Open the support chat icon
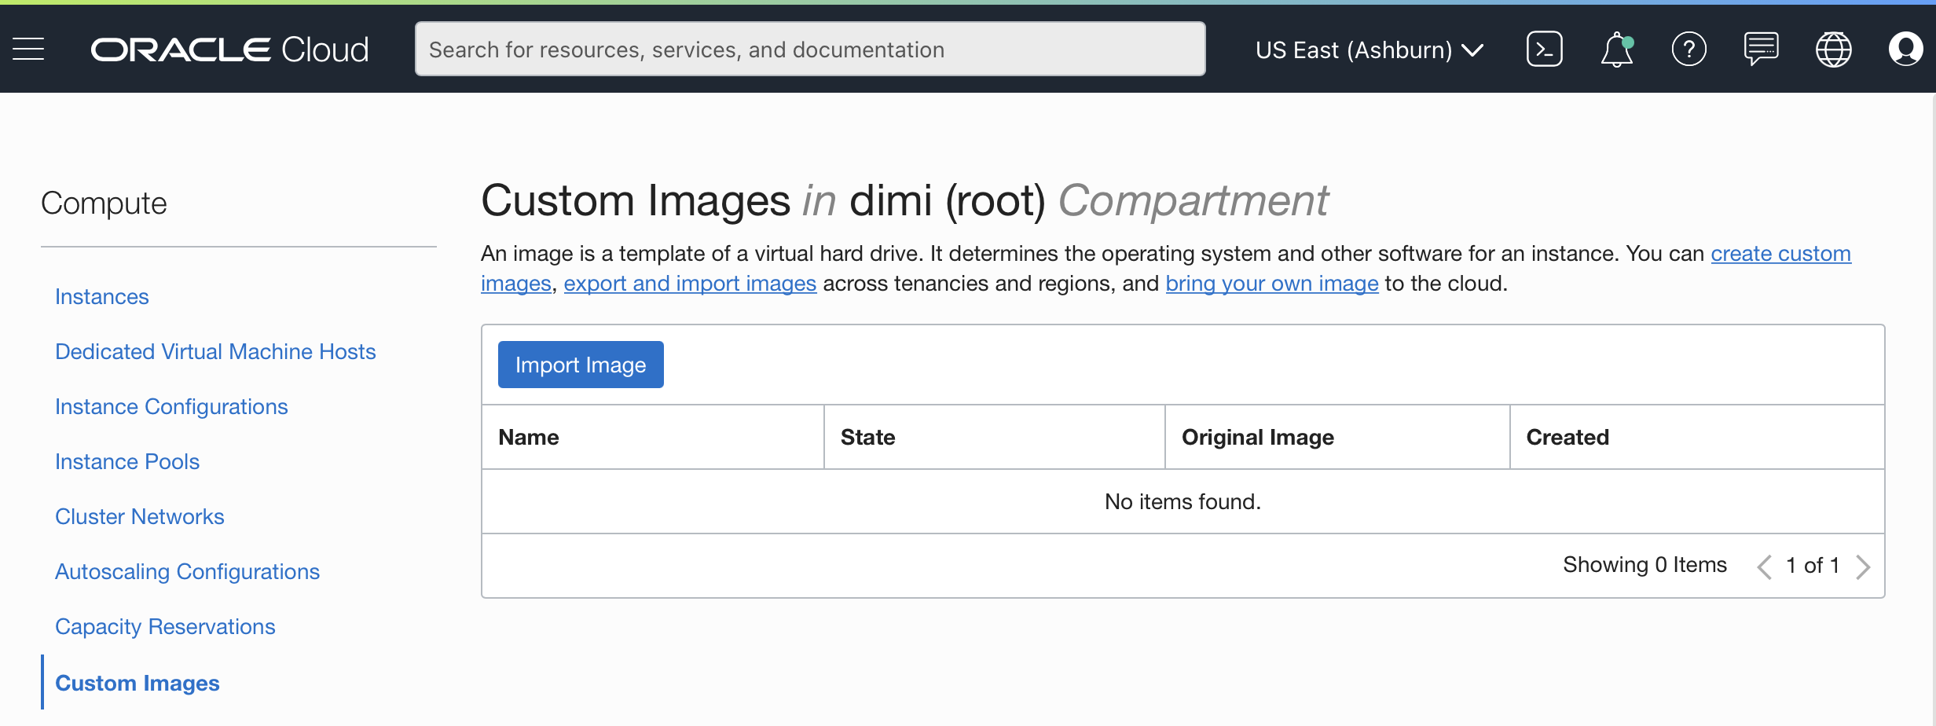1936x726 pixels. [x=1761, y=49]
